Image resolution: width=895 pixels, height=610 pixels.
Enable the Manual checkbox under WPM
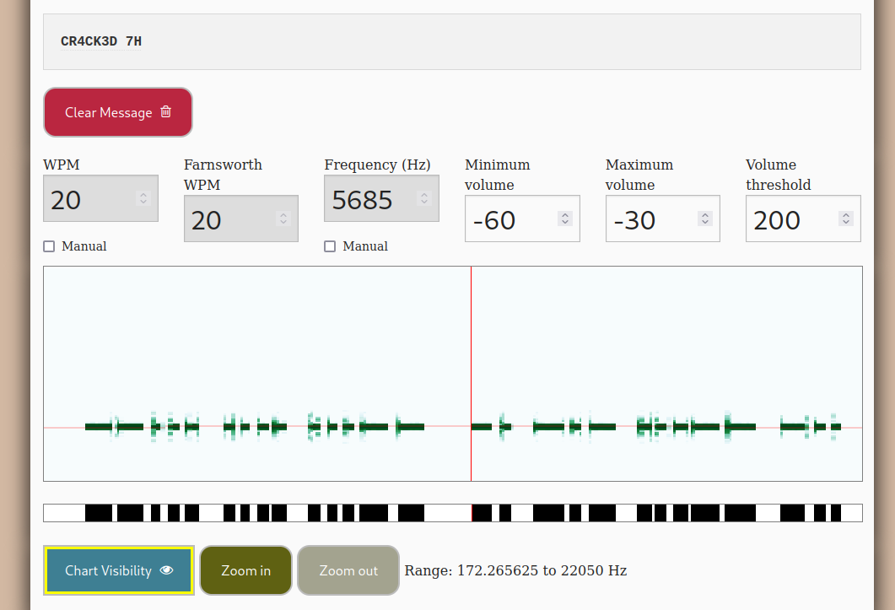click(49, 246)
